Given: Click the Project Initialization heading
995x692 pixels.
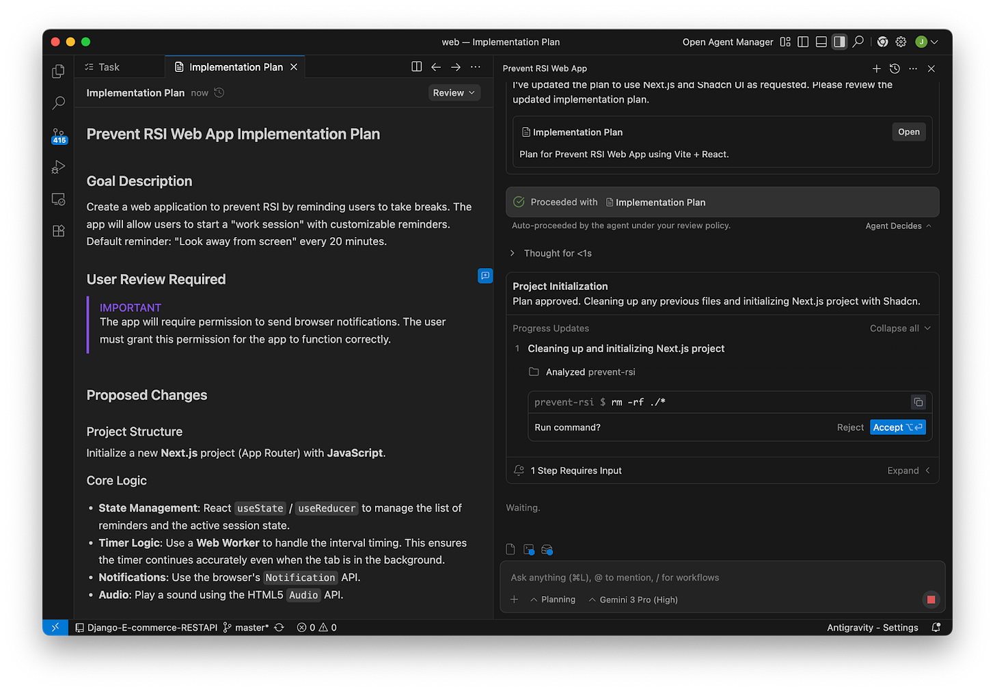Looking at the screenshot, I should click(x=560, y=287).
